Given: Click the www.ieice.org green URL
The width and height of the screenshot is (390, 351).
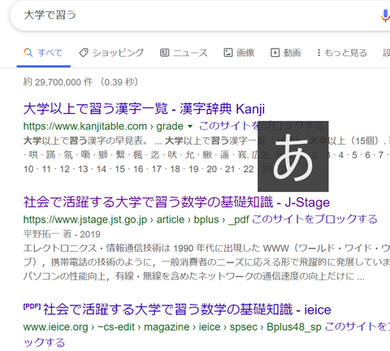Looking at the screenshot, I should 172,327.
